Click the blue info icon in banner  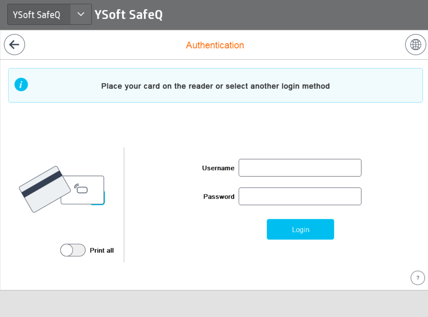[21, 85]
